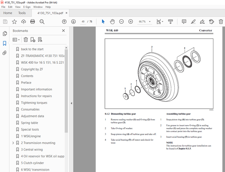Select 'Instructions for repairs' bookmark

coord(36,96)
